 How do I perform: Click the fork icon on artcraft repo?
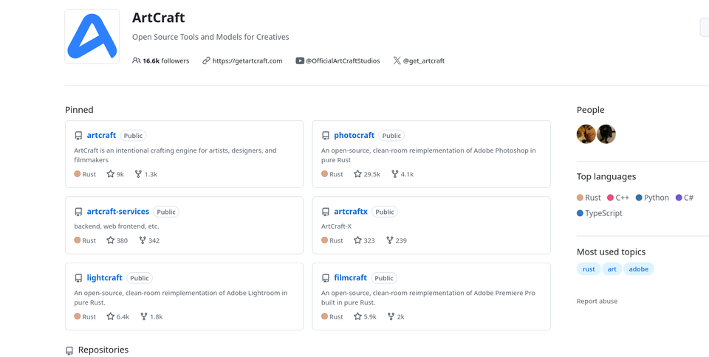[x=138, y=174]
